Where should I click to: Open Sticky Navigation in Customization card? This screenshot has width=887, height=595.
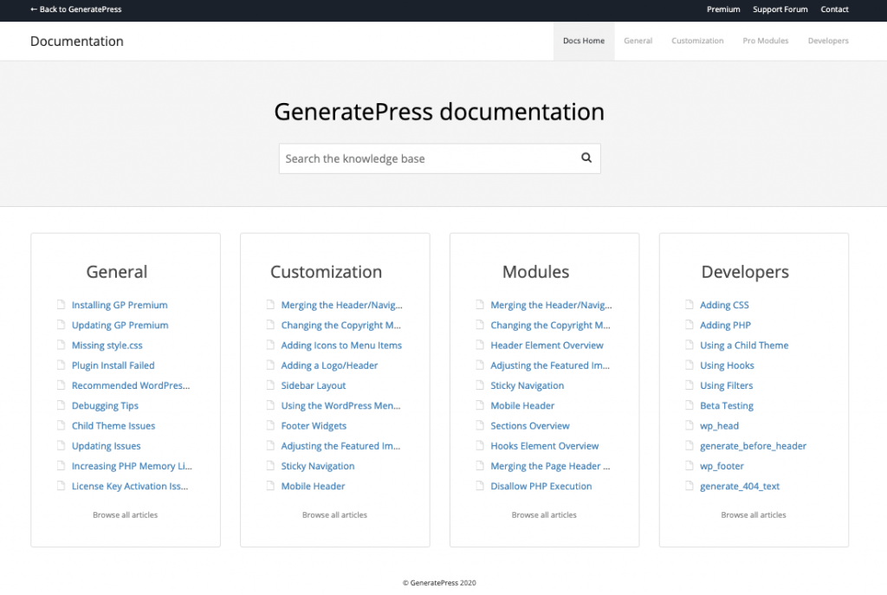318,466
